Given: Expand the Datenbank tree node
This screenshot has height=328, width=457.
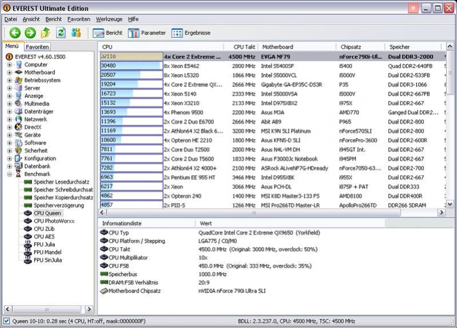Looking at the screenshot, I should [x=10, y=167].
